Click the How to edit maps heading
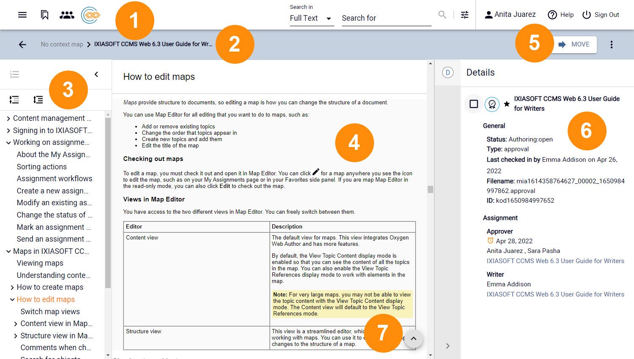This screenshot has width=634, height=359. [159, 77]
